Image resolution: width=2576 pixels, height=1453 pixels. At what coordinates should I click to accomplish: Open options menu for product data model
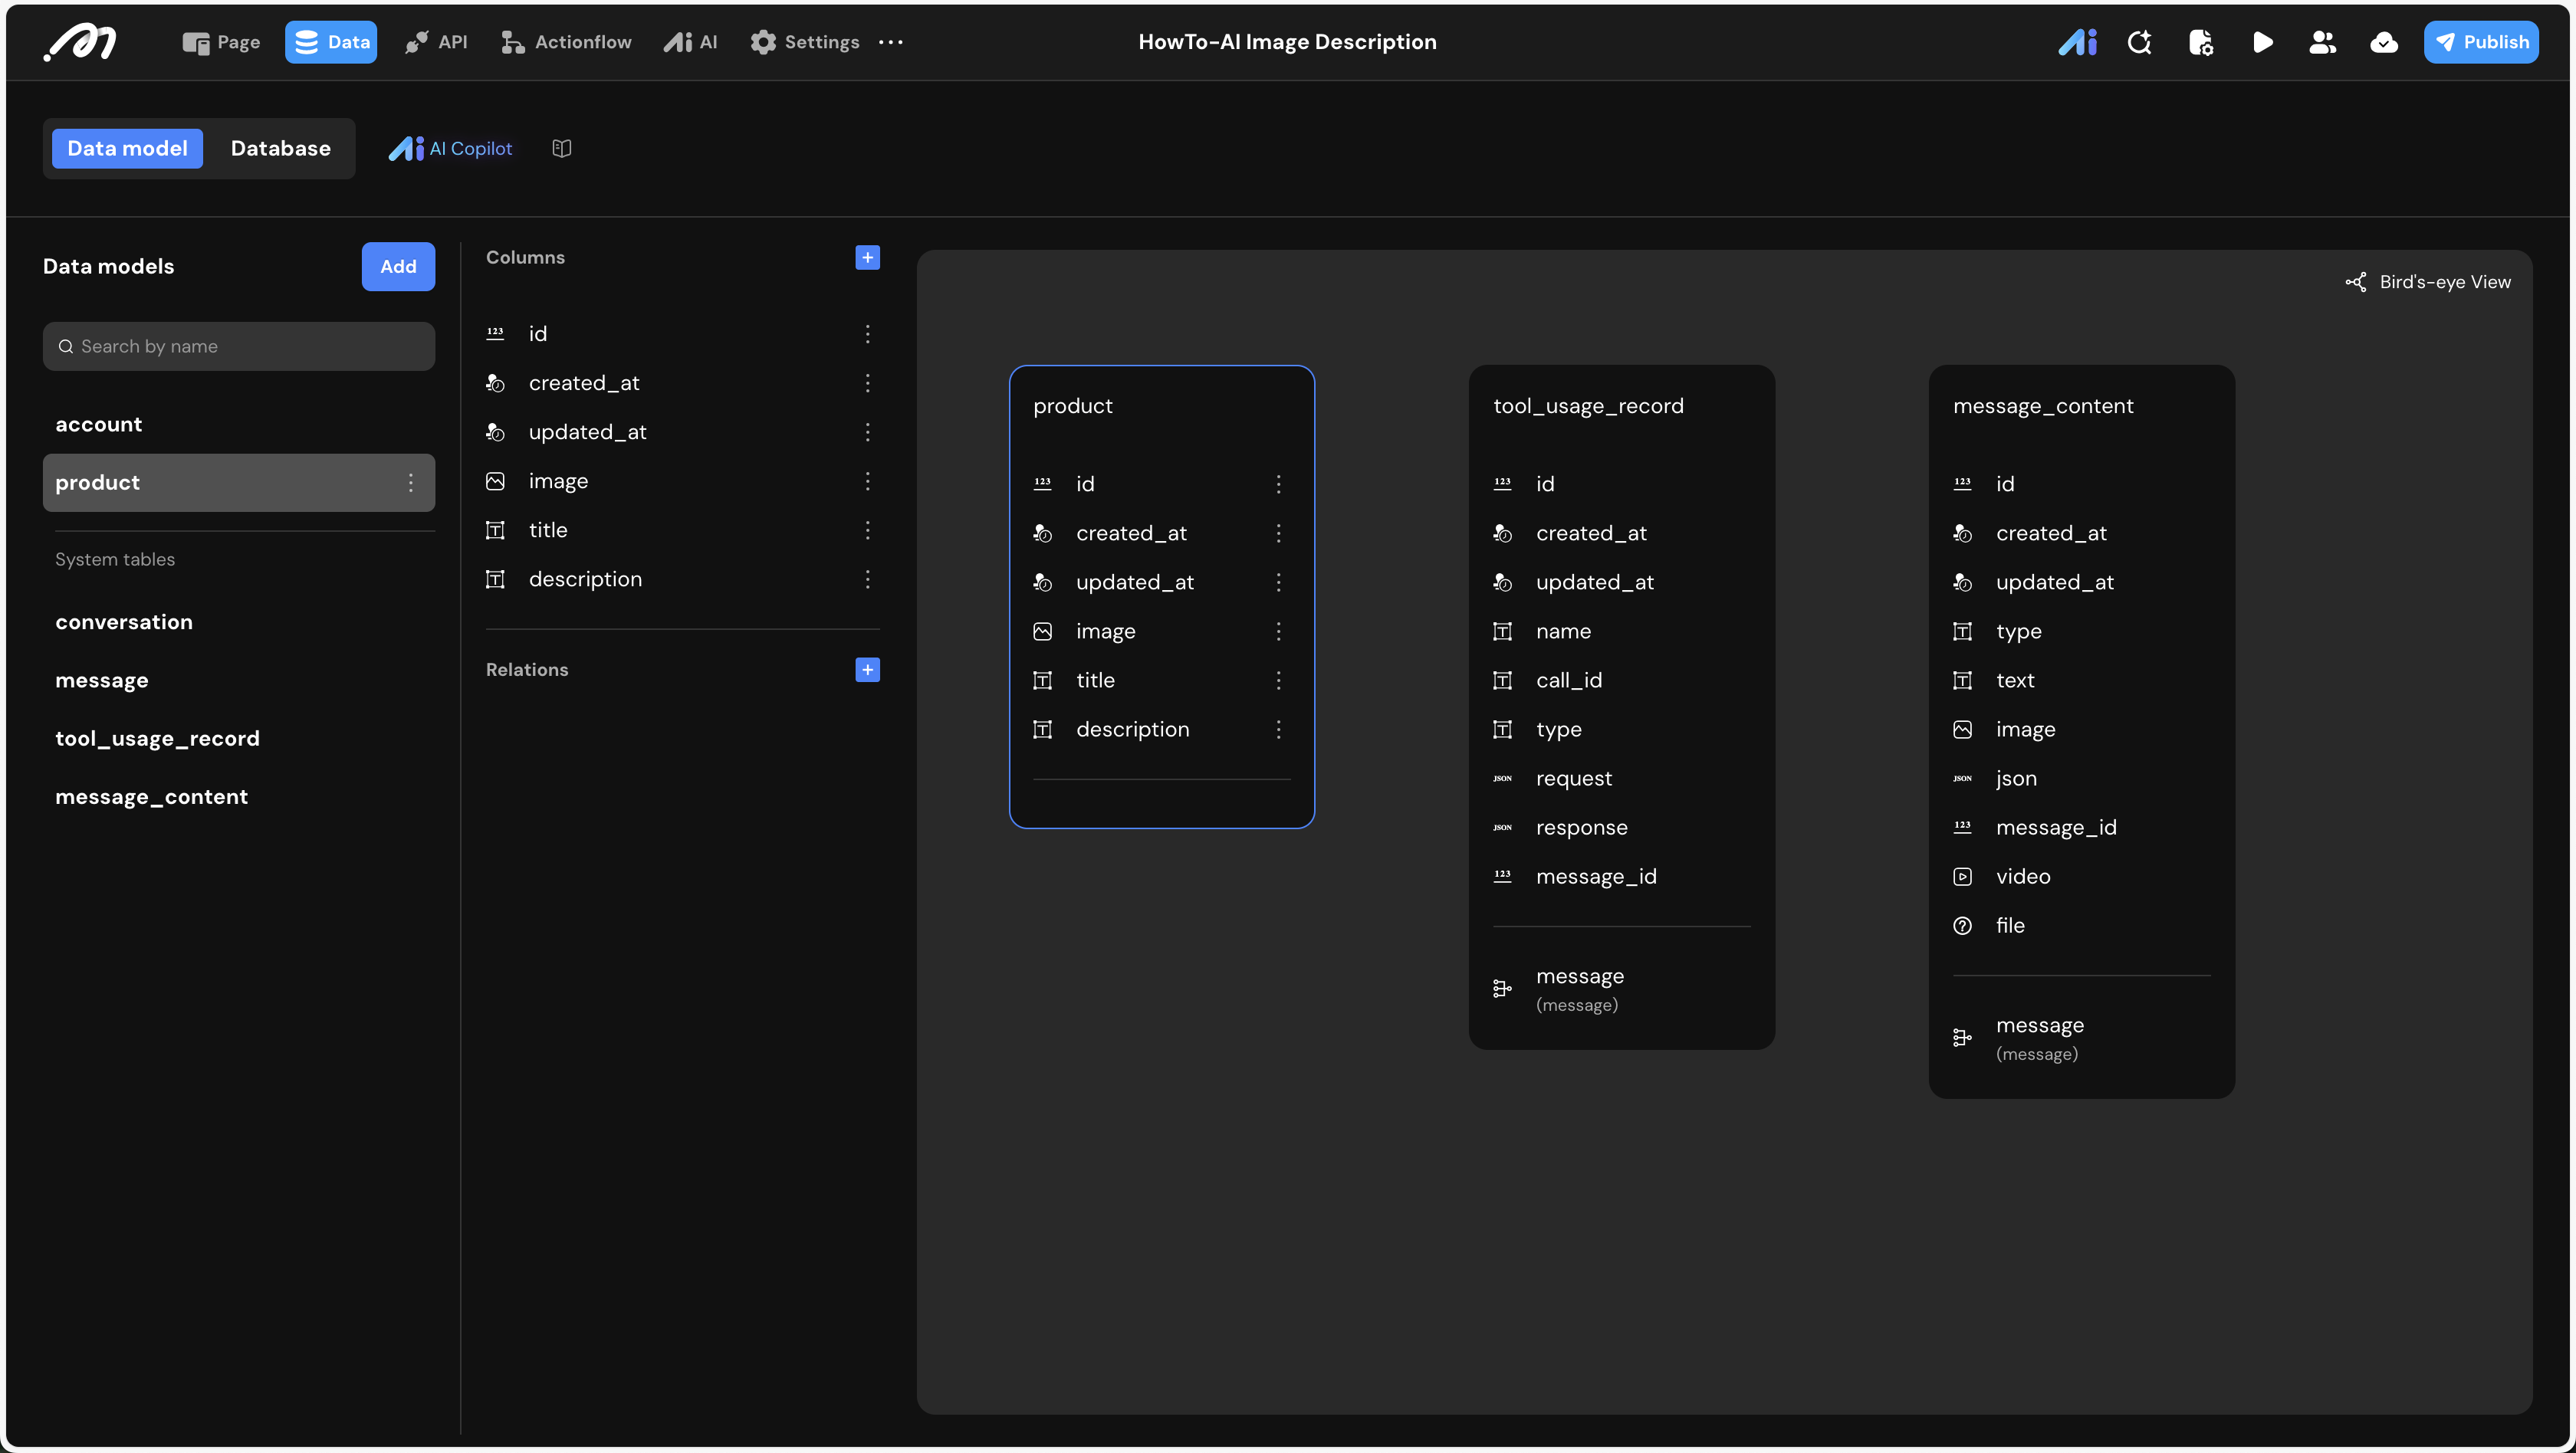coord(411,483)
